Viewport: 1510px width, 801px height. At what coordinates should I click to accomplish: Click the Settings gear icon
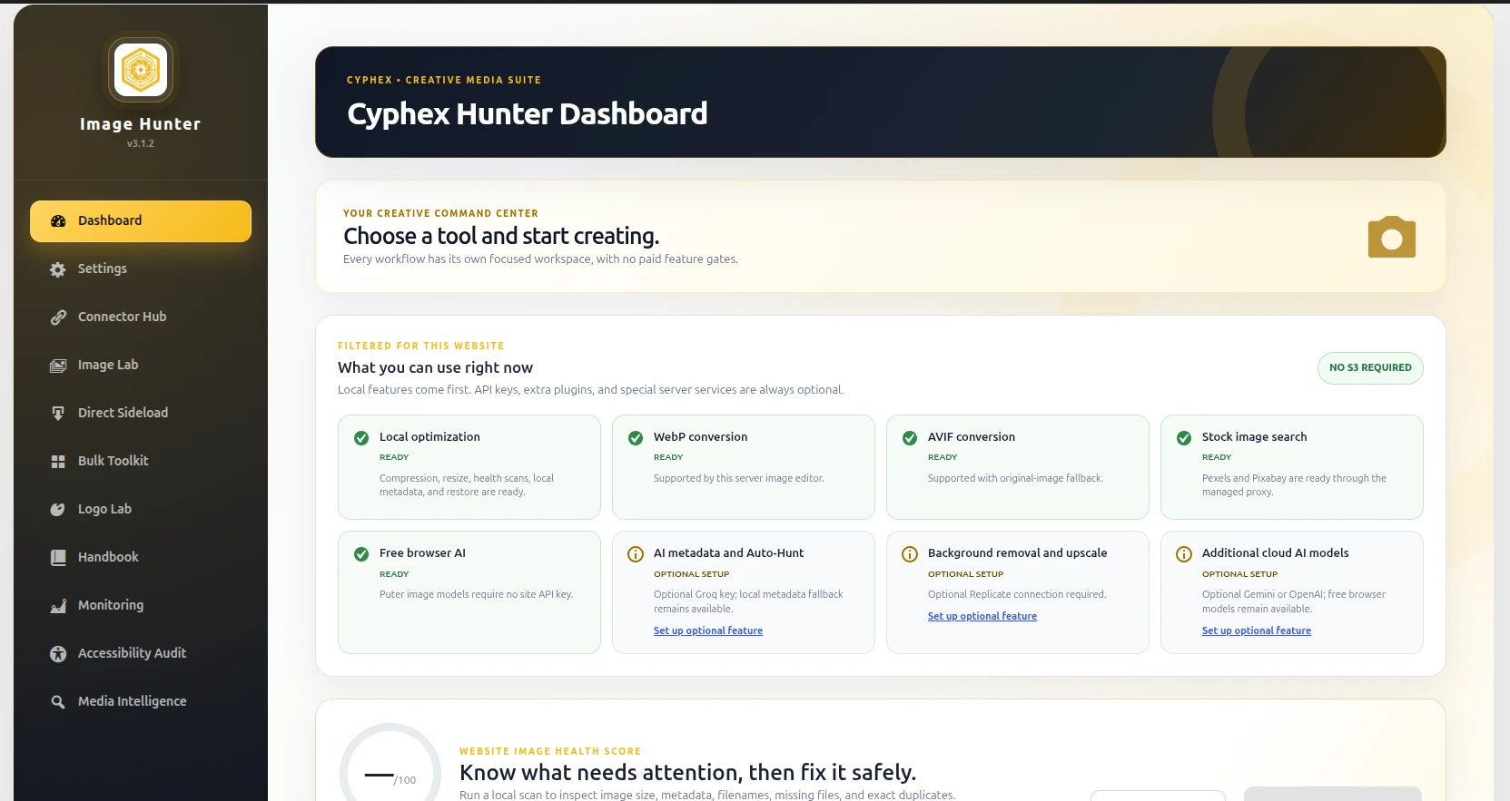58,269
